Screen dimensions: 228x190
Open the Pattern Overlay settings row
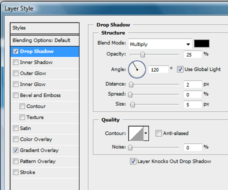[44, 161]
